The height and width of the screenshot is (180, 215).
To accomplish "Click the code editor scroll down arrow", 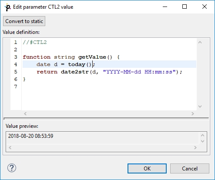I will (200, 107).
